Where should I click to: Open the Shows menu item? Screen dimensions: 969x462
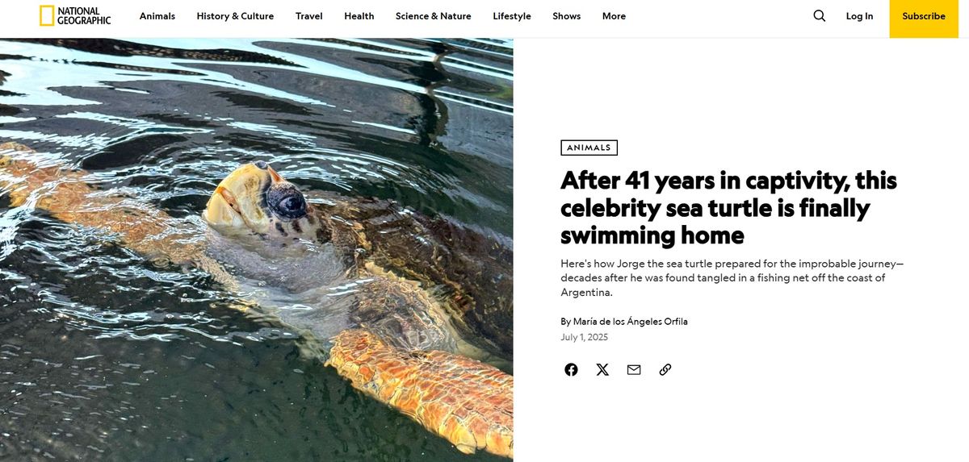[567, 16]
